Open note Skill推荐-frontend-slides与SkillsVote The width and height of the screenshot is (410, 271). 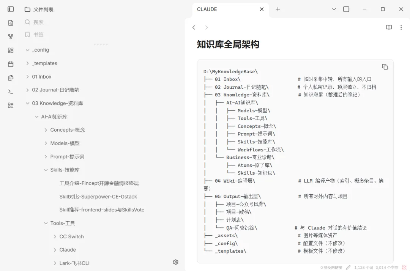tap(102, 210)
